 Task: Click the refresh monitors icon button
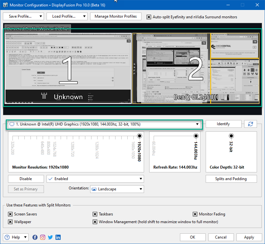[x=251, y=124]
